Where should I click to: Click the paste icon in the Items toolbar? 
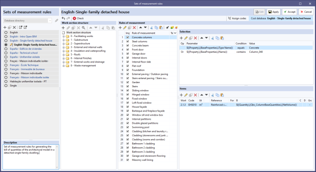coord(222,95)
